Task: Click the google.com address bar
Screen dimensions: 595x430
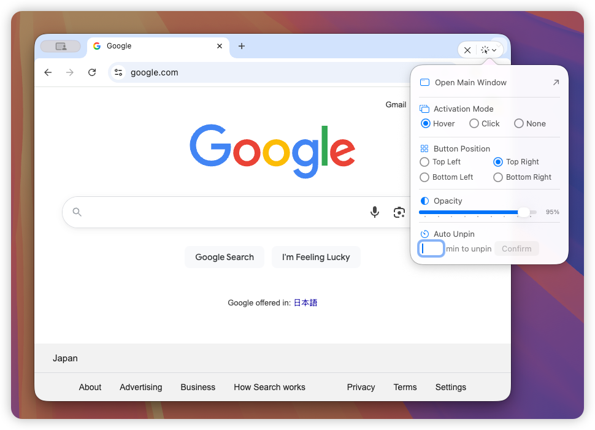Action: pyautogui.click(x=258, y=72)
